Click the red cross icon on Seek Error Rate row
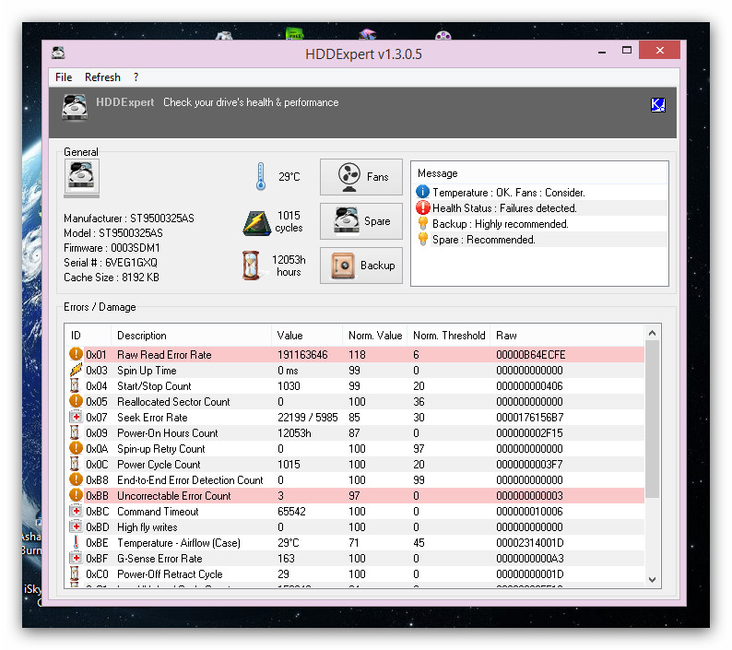 click(x=76, y=417)
